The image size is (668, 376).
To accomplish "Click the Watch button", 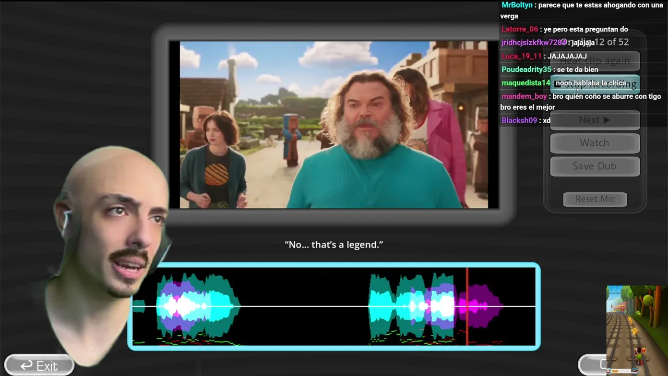I will pos(594,143).
